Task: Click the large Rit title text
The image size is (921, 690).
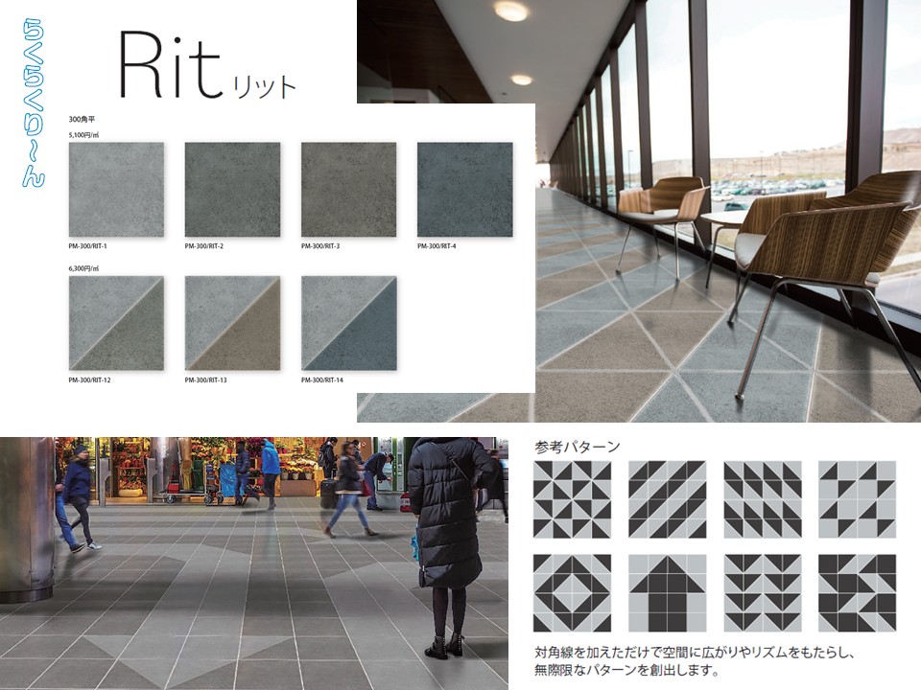Action: [x=175, y=67]
